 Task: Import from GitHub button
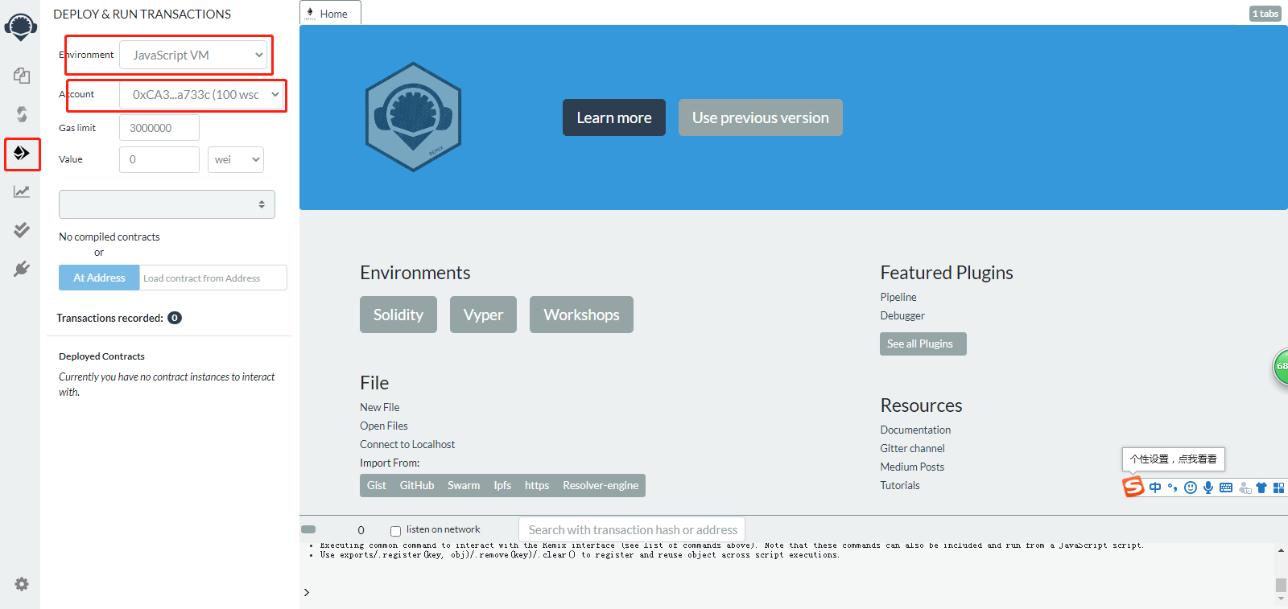pyautogui.click(x=417, y=485)
